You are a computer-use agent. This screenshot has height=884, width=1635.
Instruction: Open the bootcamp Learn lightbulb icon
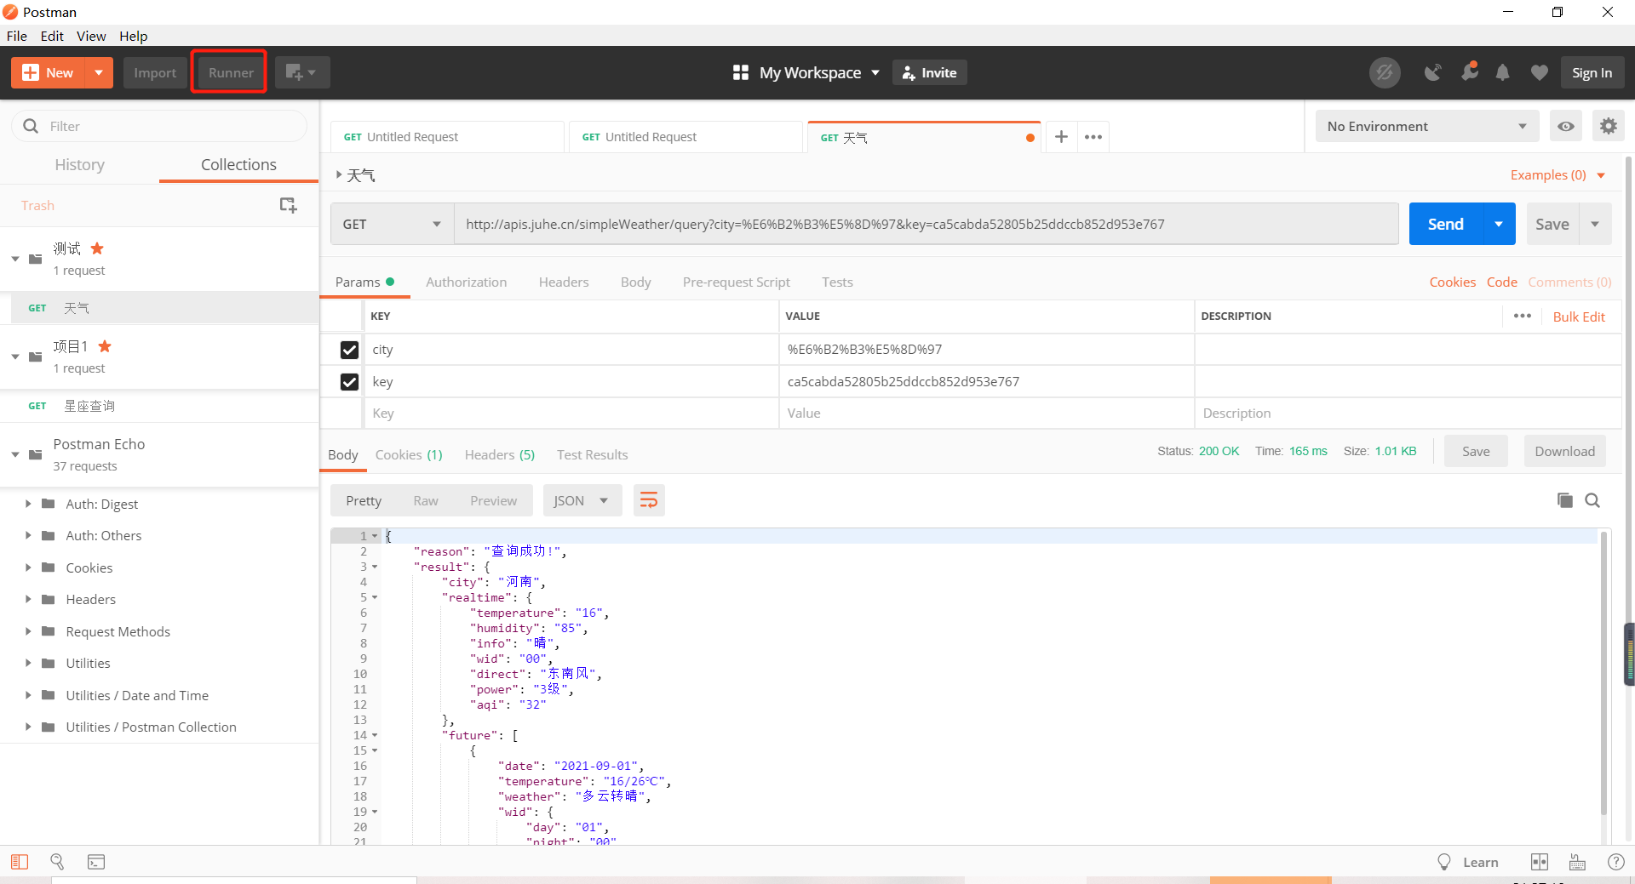coord(1444,862)
